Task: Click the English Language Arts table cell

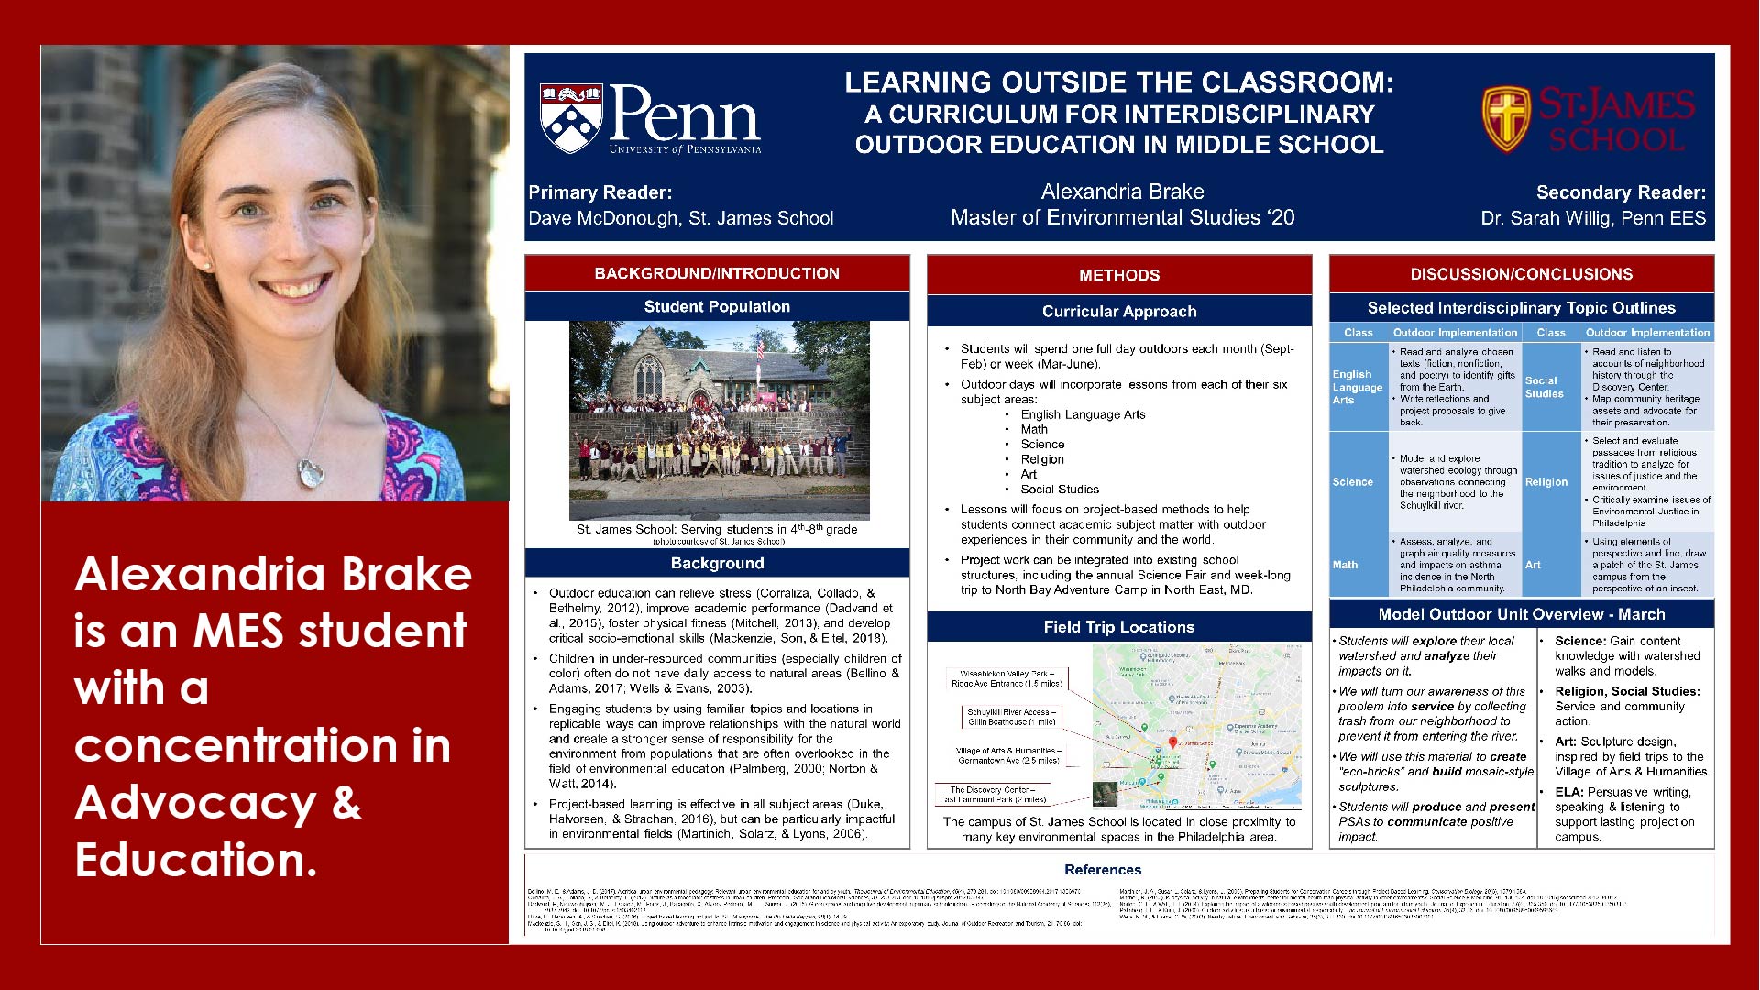Action: pyautogui.click(x=1358, y=387)
